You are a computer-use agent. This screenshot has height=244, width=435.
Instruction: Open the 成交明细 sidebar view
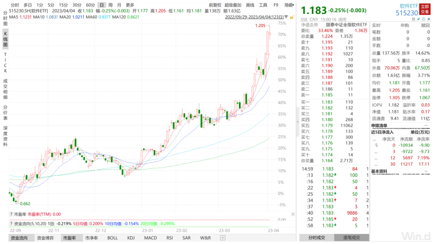(5, 89)
